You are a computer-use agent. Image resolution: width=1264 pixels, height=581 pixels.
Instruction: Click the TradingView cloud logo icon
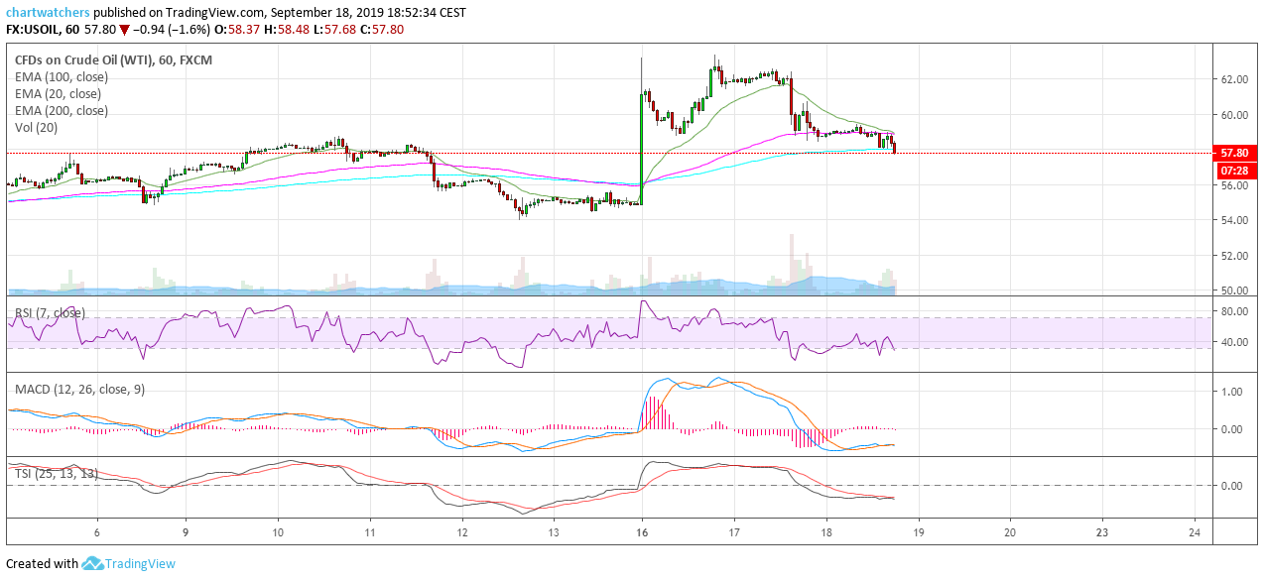click(x=92, y=563)
